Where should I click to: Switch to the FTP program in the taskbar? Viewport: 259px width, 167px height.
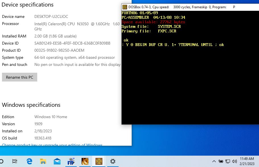pos(71,161)
